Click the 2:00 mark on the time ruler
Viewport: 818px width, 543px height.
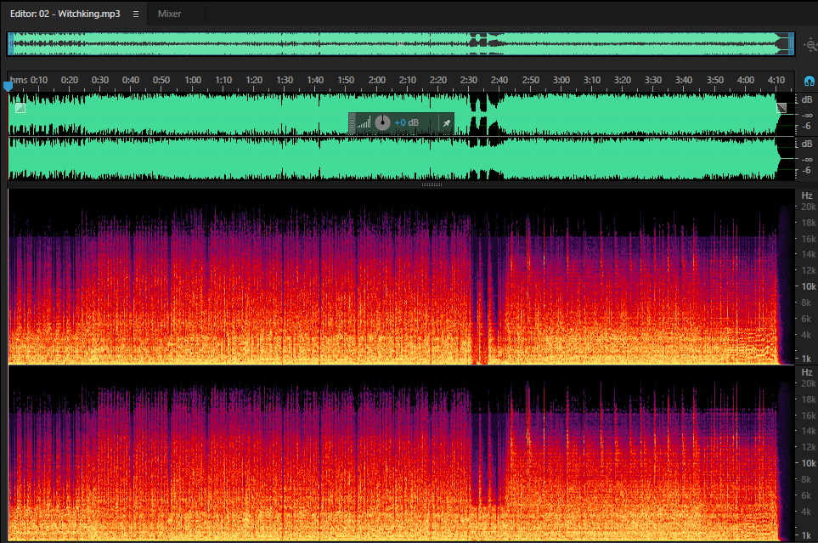(x=376, y=81)
